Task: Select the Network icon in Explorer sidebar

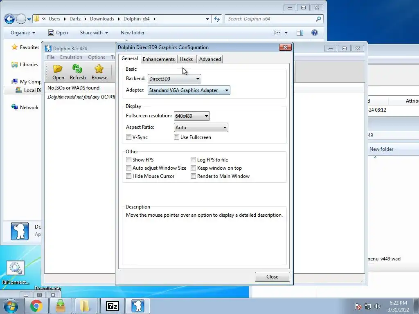Action: tap(14, 107)
